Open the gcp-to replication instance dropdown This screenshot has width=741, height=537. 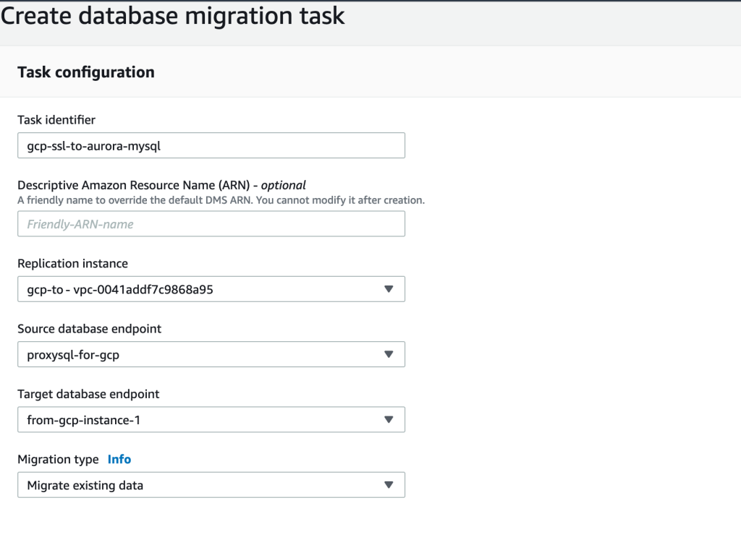[x=203, y=289]
